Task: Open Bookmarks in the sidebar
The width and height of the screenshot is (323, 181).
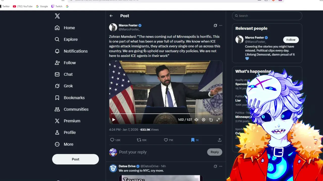Action: point(70,98)
